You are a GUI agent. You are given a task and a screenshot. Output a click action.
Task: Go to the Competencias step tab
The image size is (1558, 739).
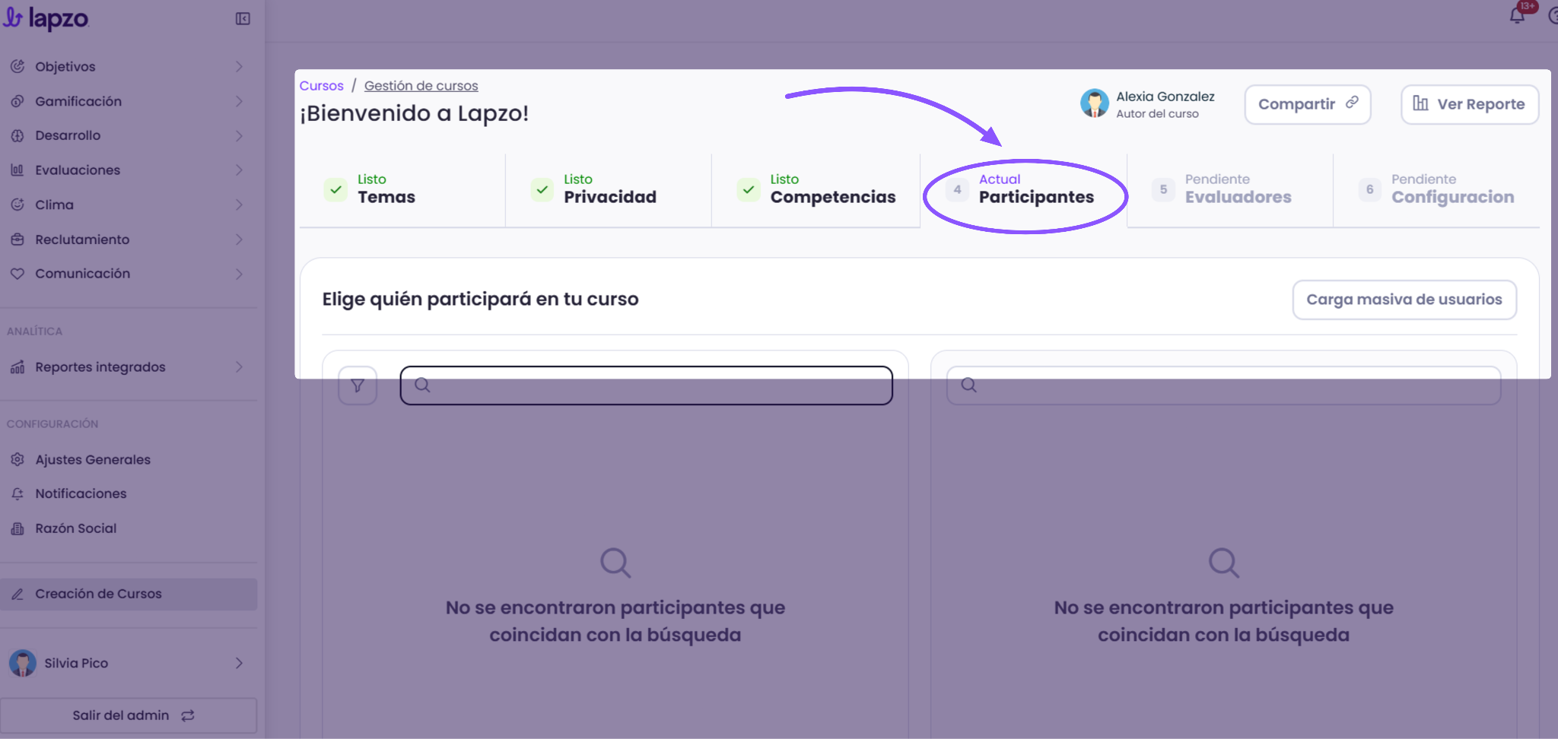pos(816,189)
